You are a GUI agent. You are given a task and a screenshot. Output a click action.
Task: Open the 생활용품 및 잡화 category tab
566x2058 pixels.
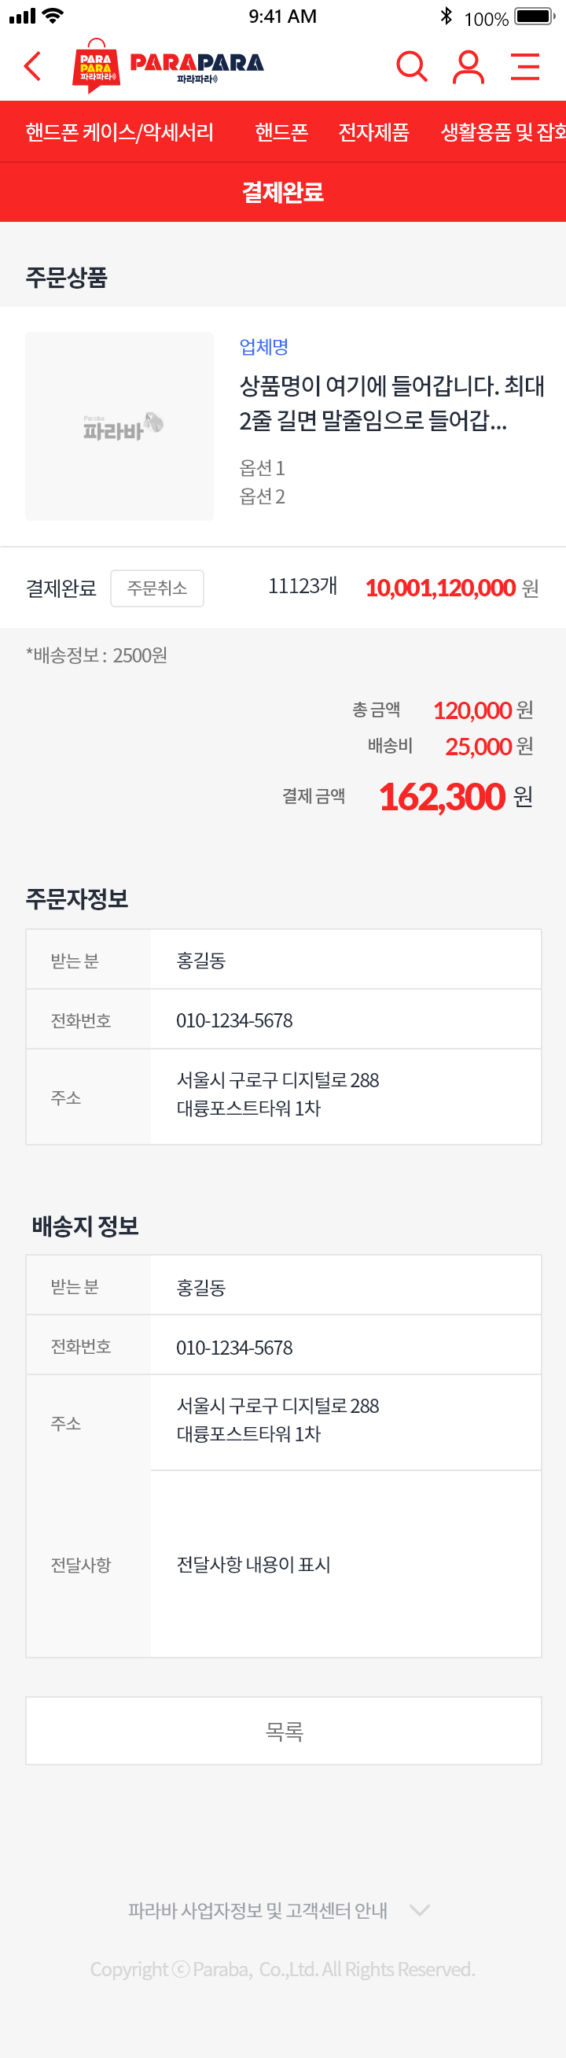pos(503,132)
